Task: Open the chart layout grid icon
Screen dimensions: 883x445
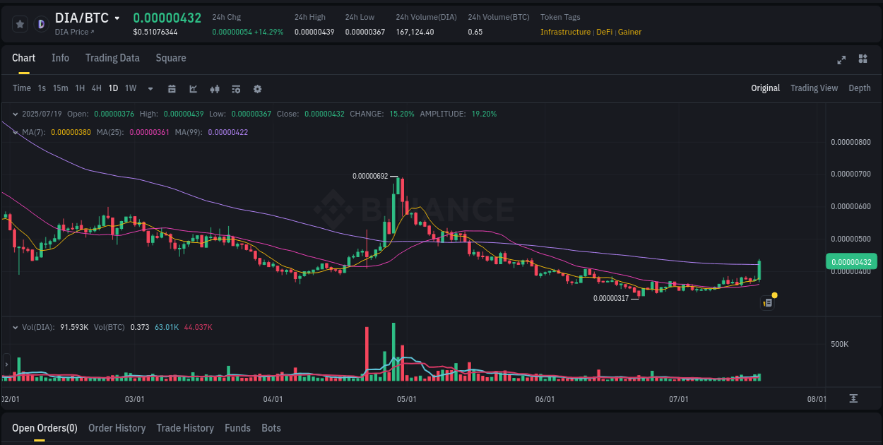Action: (863, 60)
